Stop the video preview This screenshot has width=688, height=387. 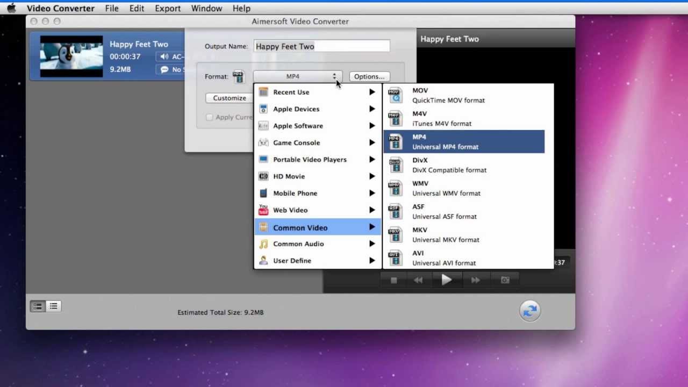[x=393, y=280]
